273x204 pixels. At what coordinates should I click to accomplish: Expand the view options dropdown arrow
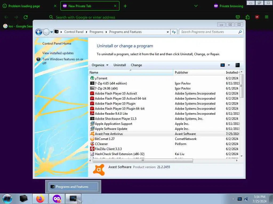click(229, 65)
